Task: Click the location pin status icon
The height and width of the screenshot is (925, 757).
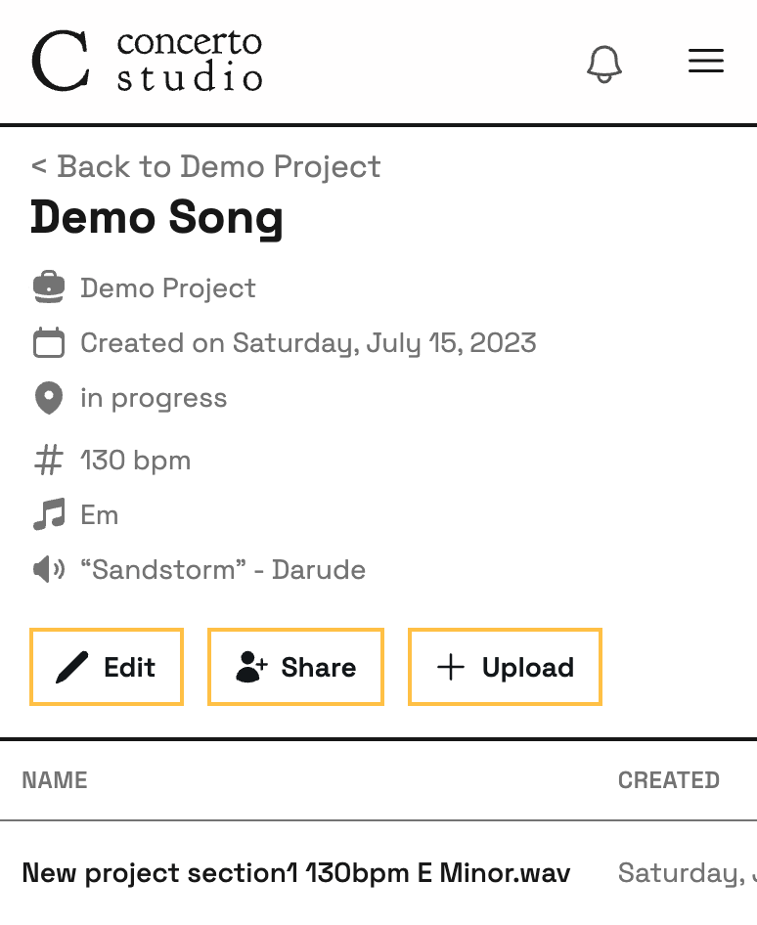Action: [48, 398]
